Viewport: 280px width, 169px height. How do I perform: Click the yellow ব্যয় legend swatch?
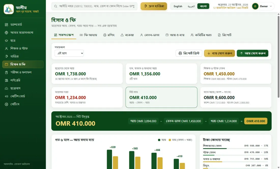[x=170, y=140]
